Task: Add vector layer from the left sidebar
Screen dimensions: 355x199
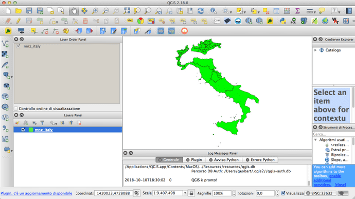Action: (5, 44)
